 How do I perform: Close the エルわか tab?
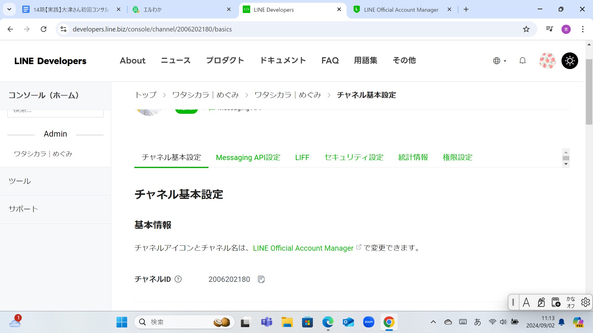(x=229, y=10)
